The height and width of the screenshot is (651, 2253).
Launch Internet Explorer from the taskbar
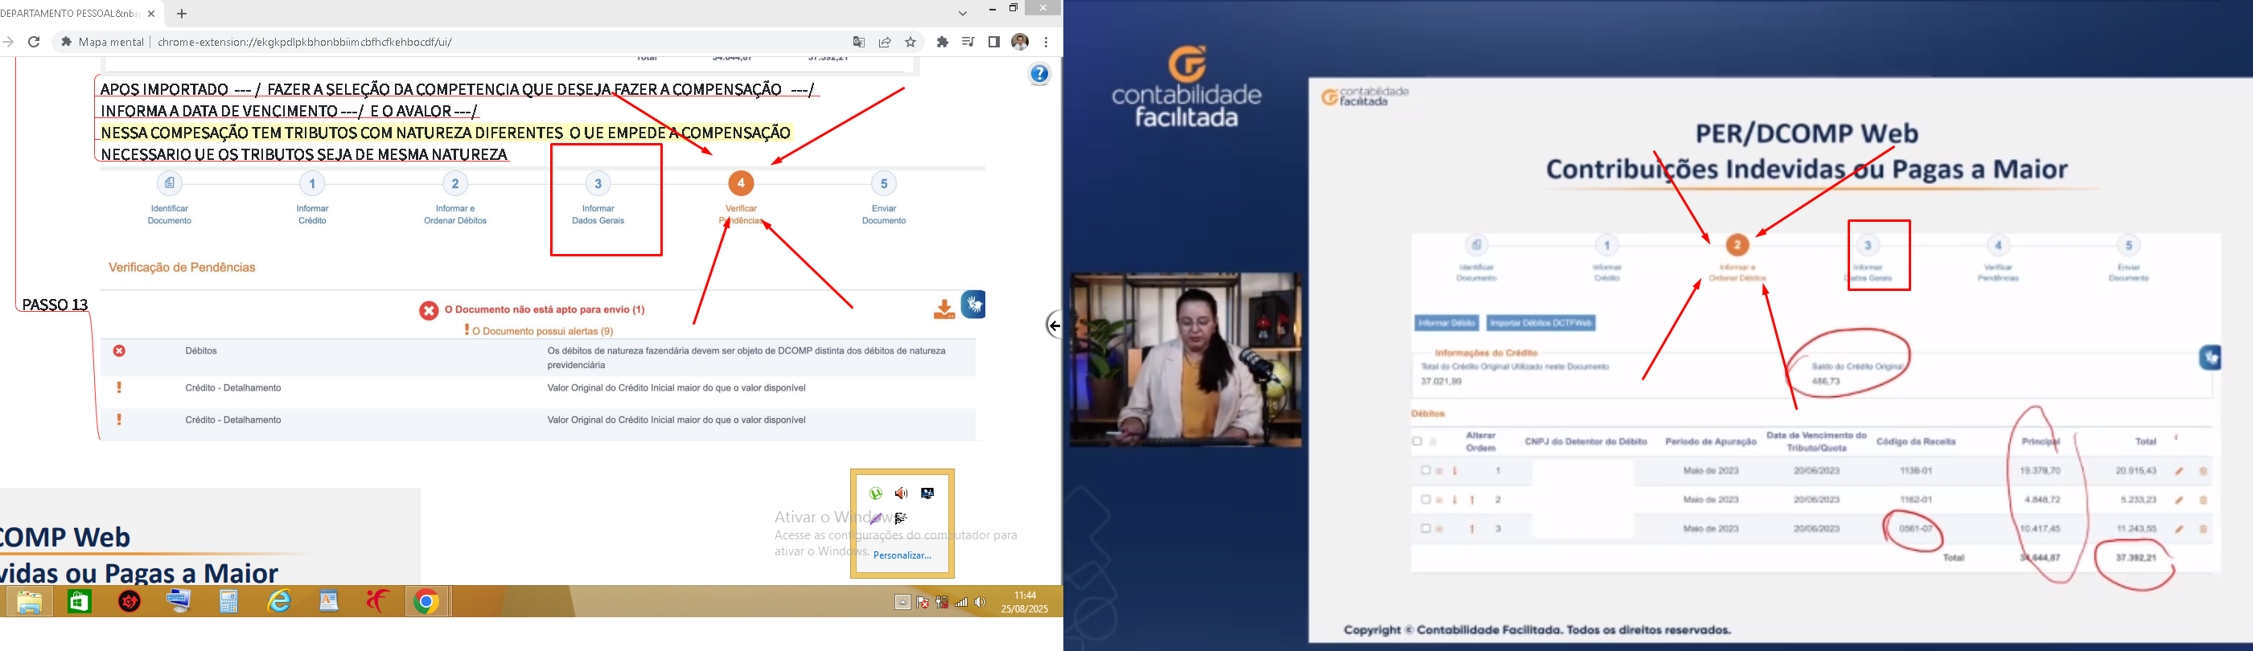pyautogui.click(x=279, y=602)
